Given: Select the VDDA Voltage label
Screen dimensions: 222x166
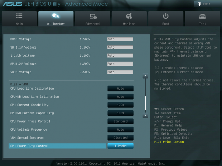Looking at the screenshot, I should [21, 72].
